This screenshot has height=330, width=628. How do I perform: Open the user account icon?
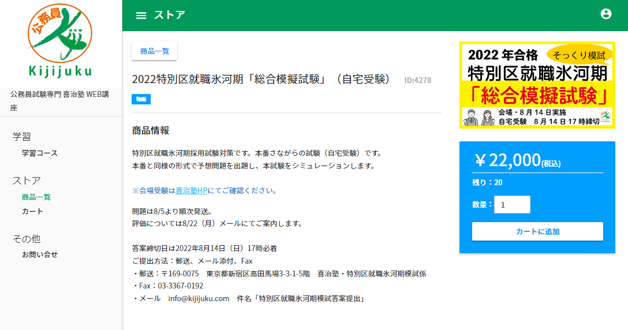click(605, 14)
